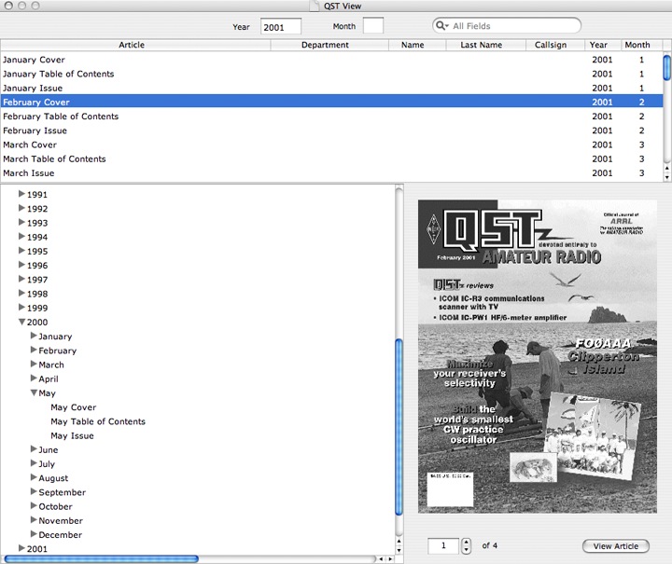The image size is (672, 564).
Task: Select the January Cover row
Action: 331,60
